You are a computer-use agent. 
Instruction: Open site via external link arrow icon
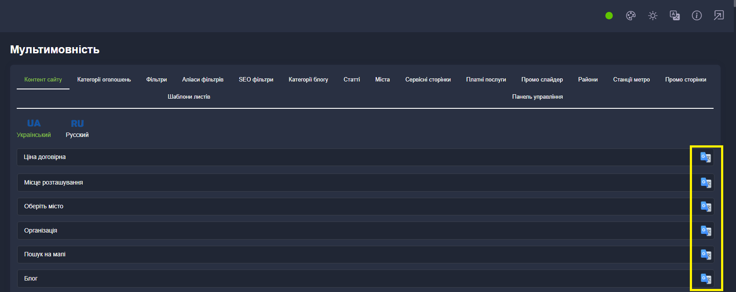pos(718,16)
